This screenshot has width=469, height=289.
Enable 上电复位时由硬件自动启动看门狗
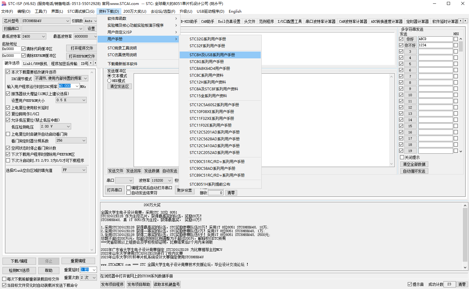tap(8, 134)
